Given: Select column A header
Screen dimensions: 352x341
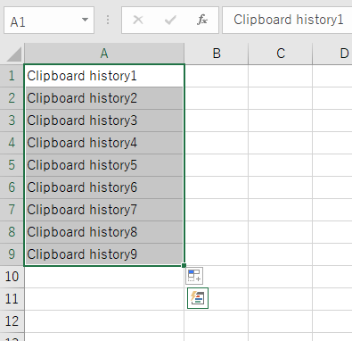Looking at the screenshot, I should point(104,54).
